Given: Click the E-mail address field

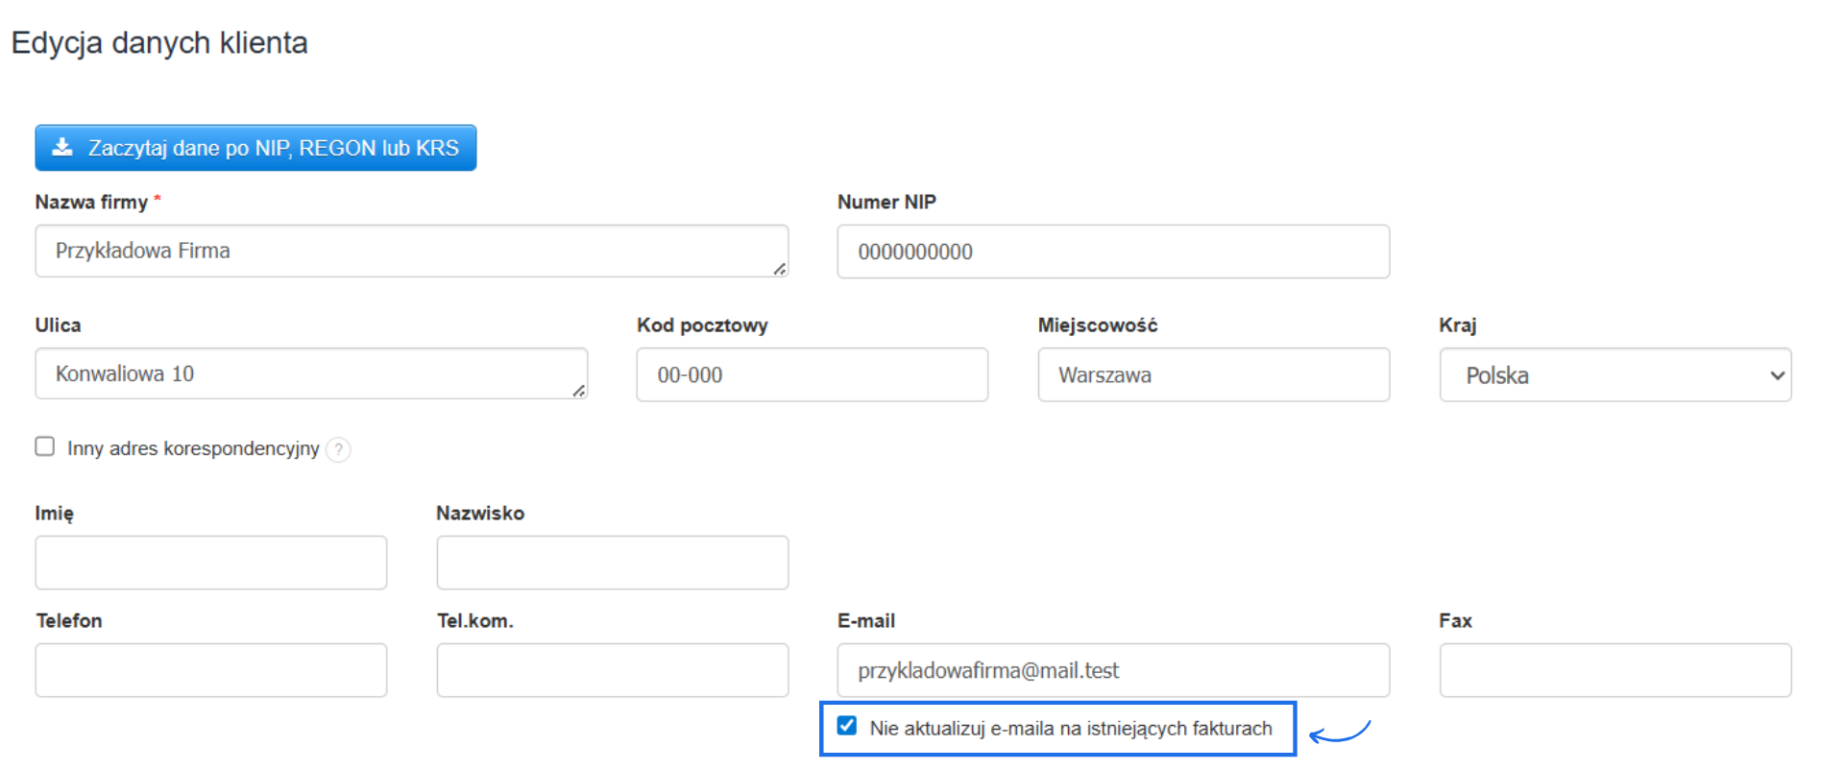Looking at the screenshot, I should 1112,670.
